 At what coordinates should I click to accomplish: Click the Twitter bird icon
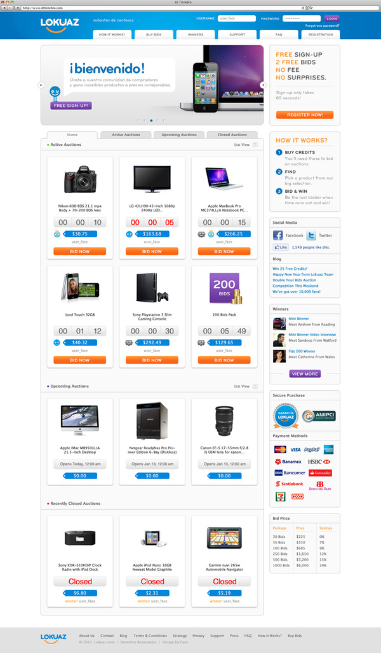tap(311, 235)
